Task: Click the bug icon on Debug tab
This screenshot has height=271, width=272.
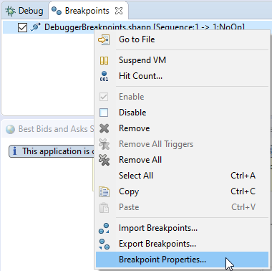Action: pos(10,11)
